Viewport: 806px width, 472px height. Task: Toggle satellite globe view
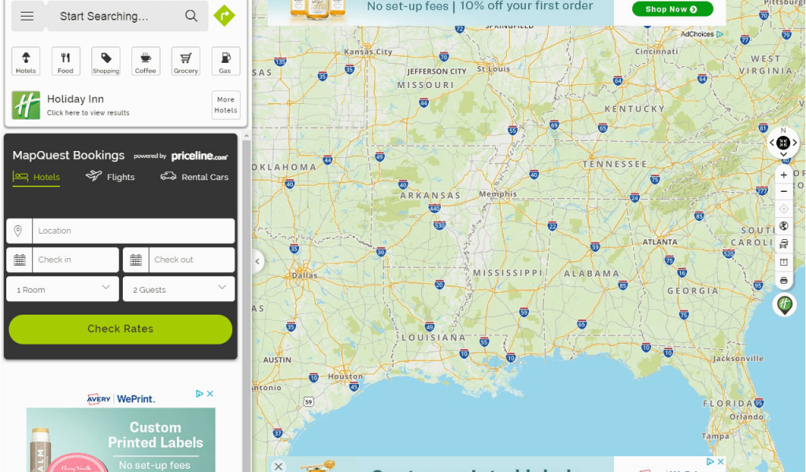point(783,227)
